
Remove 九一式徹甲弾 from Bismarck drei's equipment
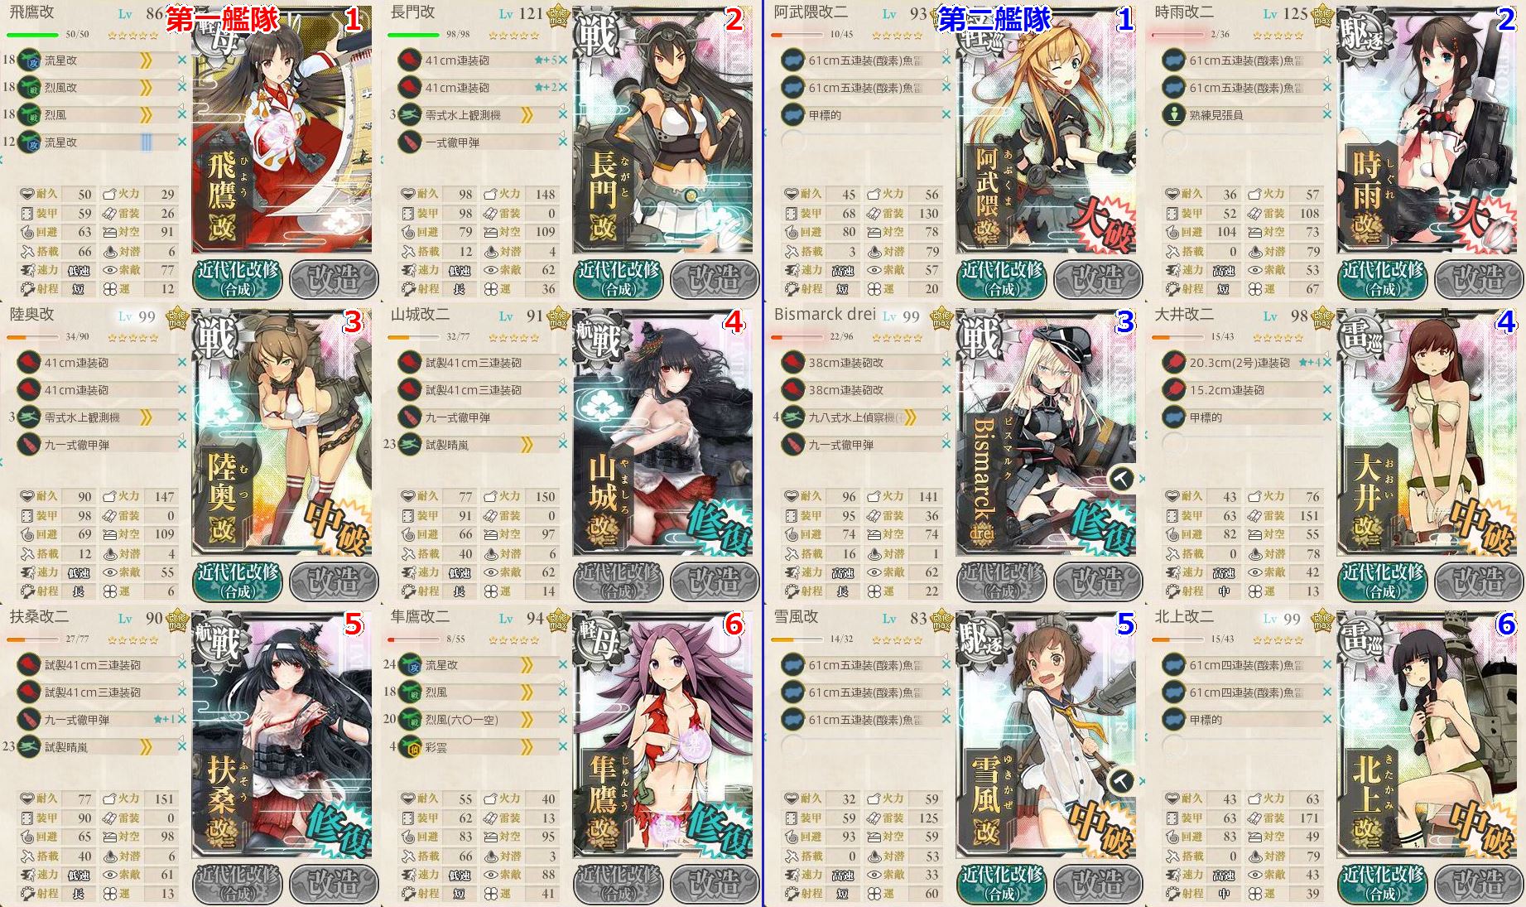(x=946, y=445)
